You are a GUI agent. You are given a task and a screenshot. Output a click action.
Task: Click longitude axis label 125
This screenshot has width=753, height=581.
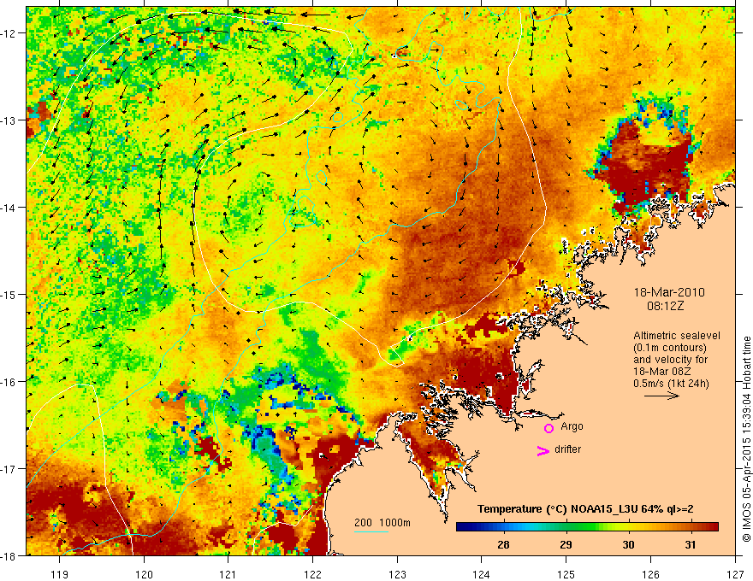(566, 574)
